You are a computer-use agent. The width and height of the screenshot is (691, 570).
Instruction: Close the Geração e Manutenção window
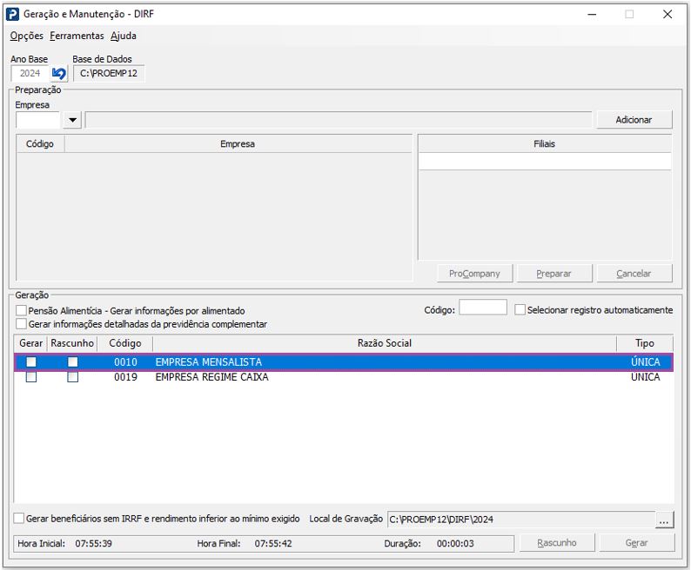668,14
